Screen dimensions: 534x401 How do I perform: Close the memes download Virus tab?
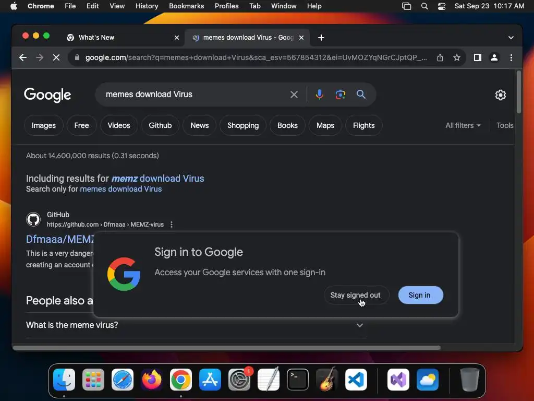click(x=301, y=38)
